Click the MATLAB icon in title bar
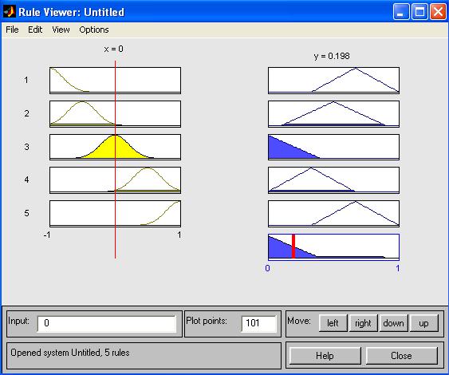 coord(9,11)
